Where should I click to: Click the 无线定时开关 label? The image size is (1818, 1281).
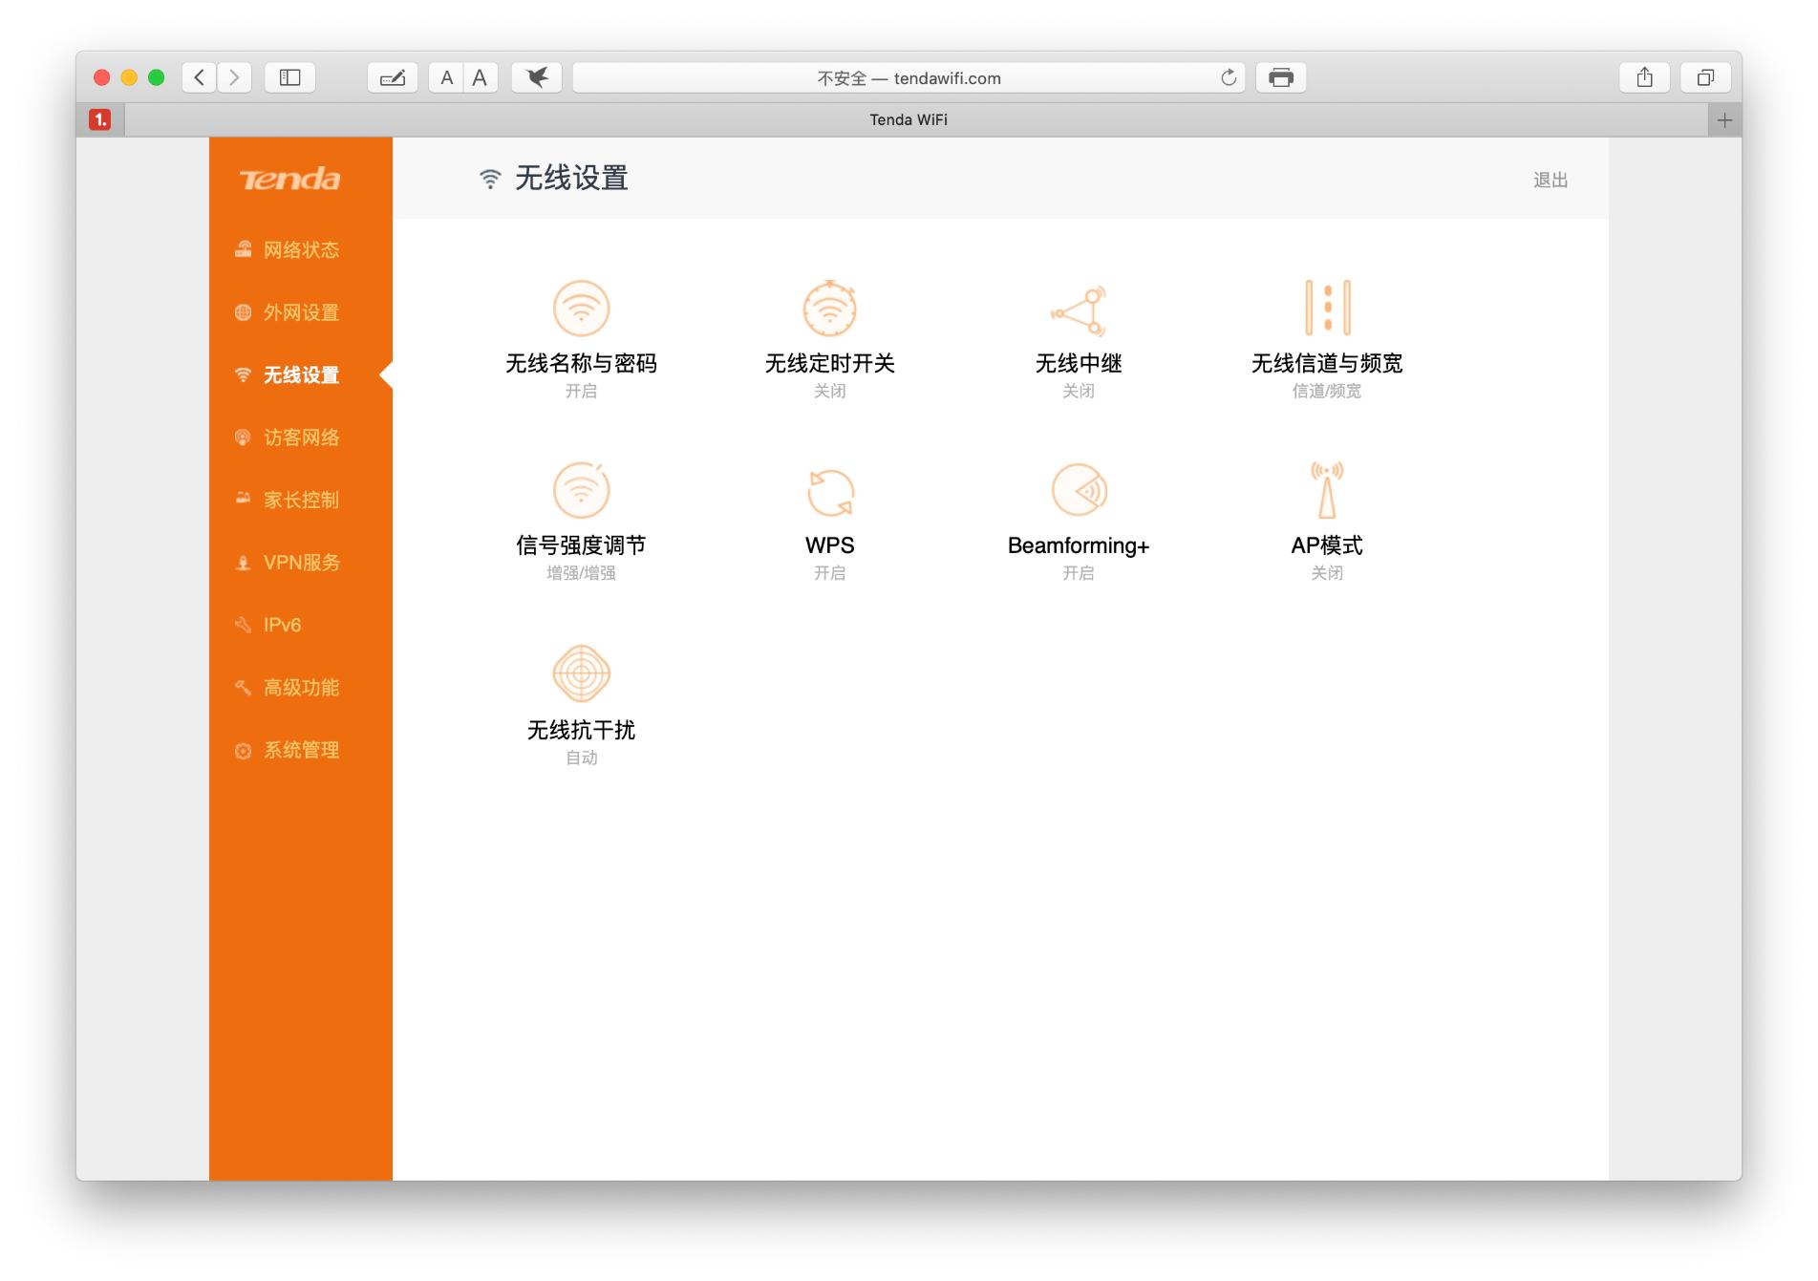829,363
